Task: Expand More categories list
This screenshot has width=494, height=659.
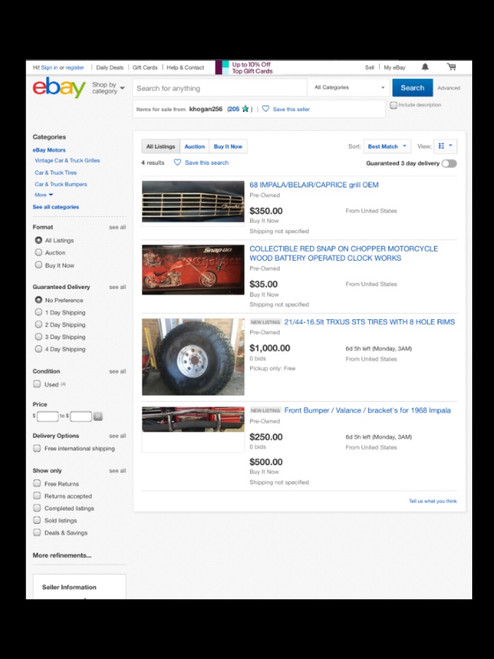Action: click(44, 194)
